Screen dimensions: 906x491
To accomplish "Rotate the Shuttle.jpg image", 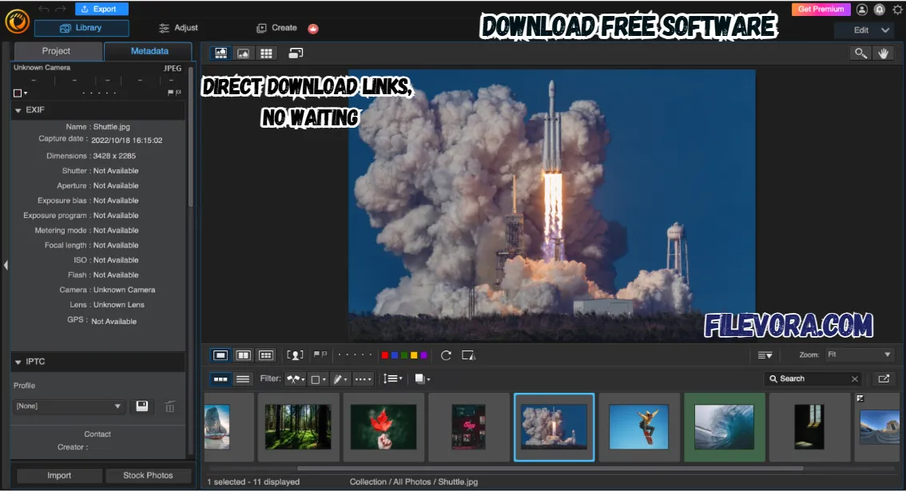I will tap(446, 355).
